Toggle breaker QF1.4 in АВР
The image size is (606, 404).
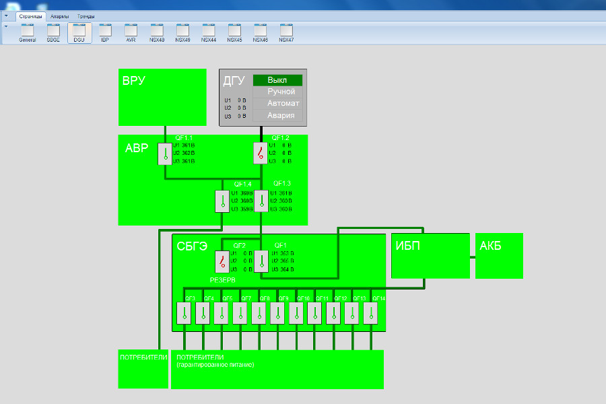[222, 201]
